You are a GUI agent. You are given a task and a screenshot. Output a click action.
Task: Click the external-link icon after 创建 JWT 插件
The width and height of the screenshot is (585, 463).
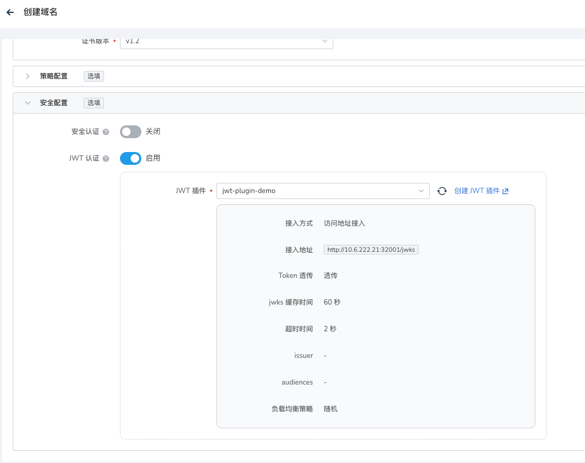click(x=506, y=191)
